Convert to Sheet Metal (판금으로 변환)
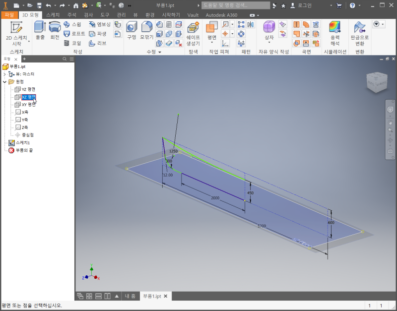The height and width of the screenshot is (311, 397). click(359, 34)
